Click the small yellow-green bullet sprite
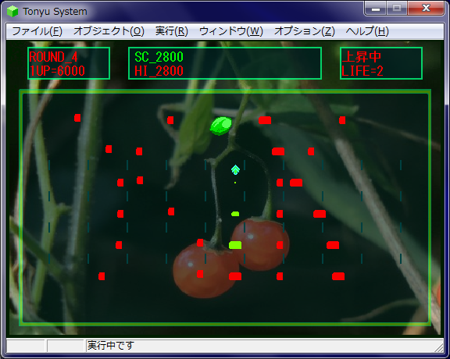 pos(235,214)
